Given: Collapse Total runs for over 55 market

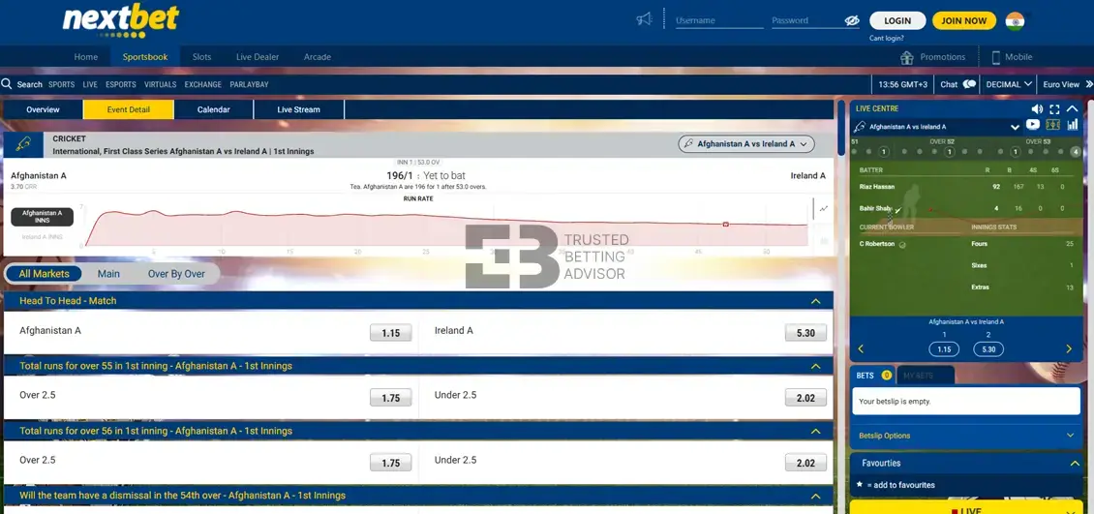Looking at the screenshot, I should tap(815, 366).
